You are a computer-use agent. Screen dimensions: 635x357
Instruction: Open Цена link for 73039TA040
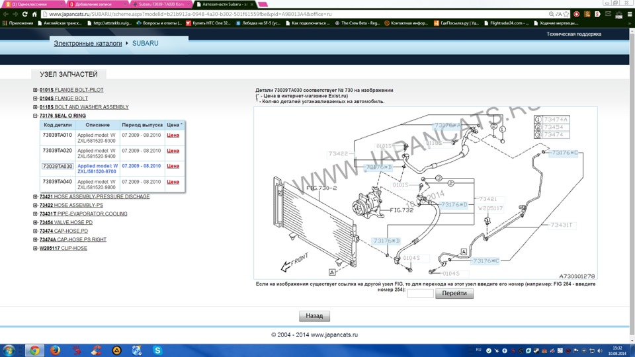(x=173, y=182)
